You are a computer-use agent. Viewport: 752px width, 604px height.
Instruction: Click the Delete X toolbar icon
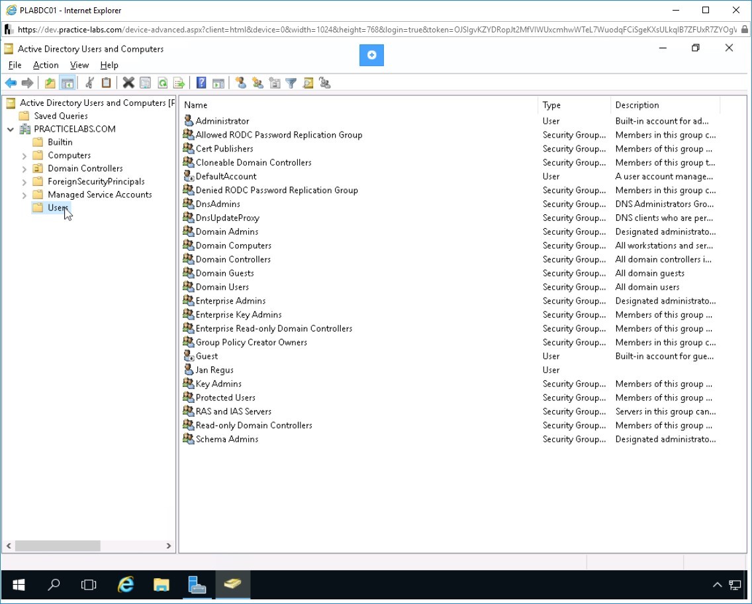pos(128,83)
